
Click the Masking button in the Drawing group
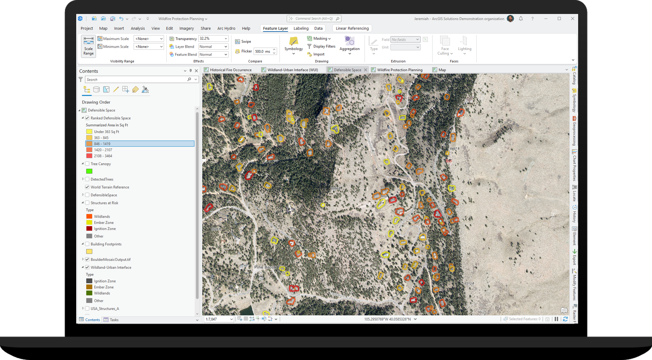click(x=320, y=38)
